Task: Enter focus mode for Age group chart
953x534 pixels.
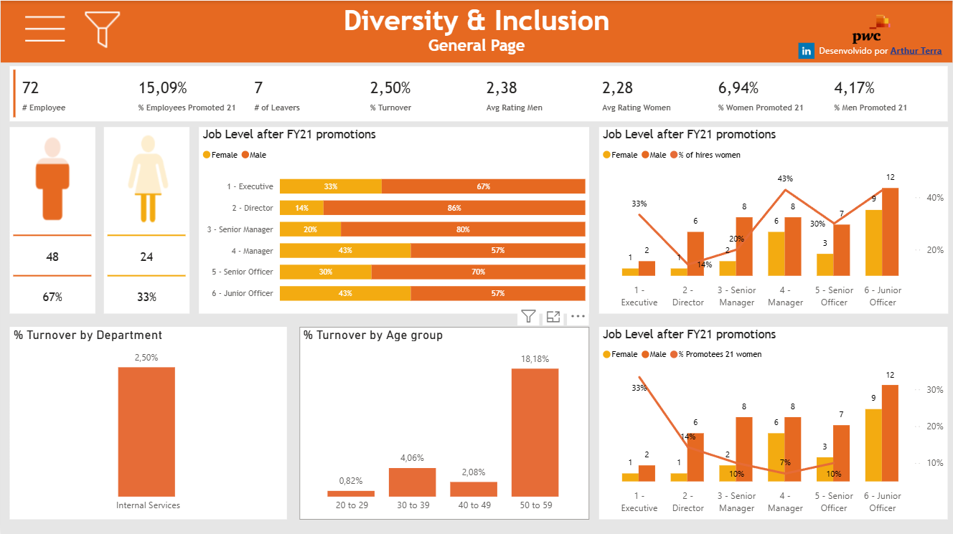Action: pos(553,316)
